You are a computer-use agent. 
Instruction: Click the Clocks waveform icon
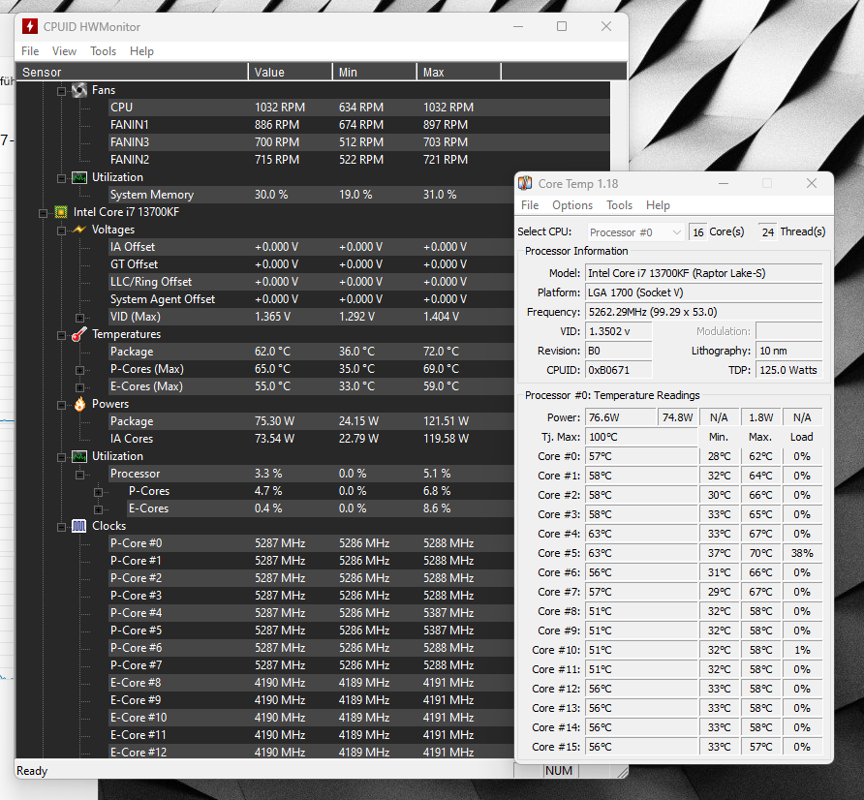[x=79, y=526]
